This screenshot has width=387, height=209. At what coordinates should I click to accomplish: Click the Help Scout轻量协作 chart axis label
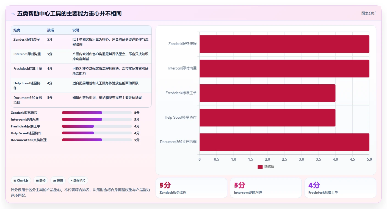point(181,117)
